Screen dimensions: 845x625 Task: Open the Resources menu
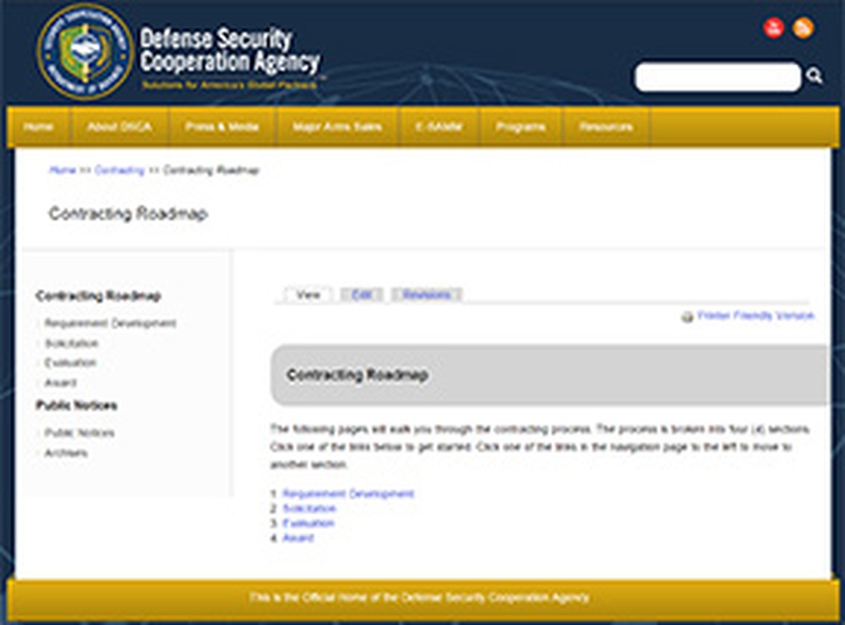tap(607, 125)
